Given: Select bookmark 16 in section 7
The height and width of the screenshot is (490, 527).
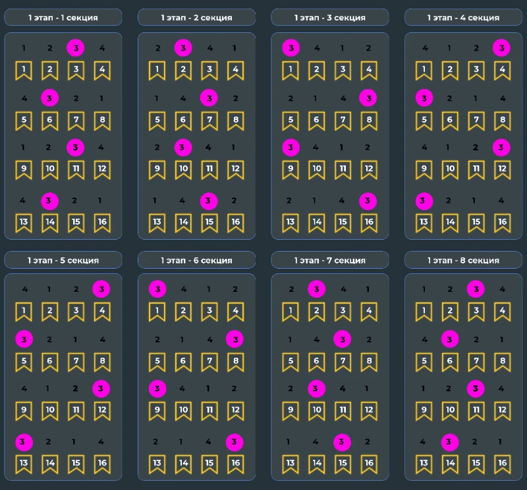Looking at the screenshot, I should pyautogui.click(x=369, y=464).
